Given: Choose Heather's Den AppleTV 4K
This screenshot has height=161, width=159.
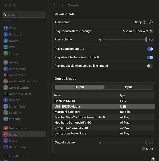Looking at the screenshot, I should [104, 122].
